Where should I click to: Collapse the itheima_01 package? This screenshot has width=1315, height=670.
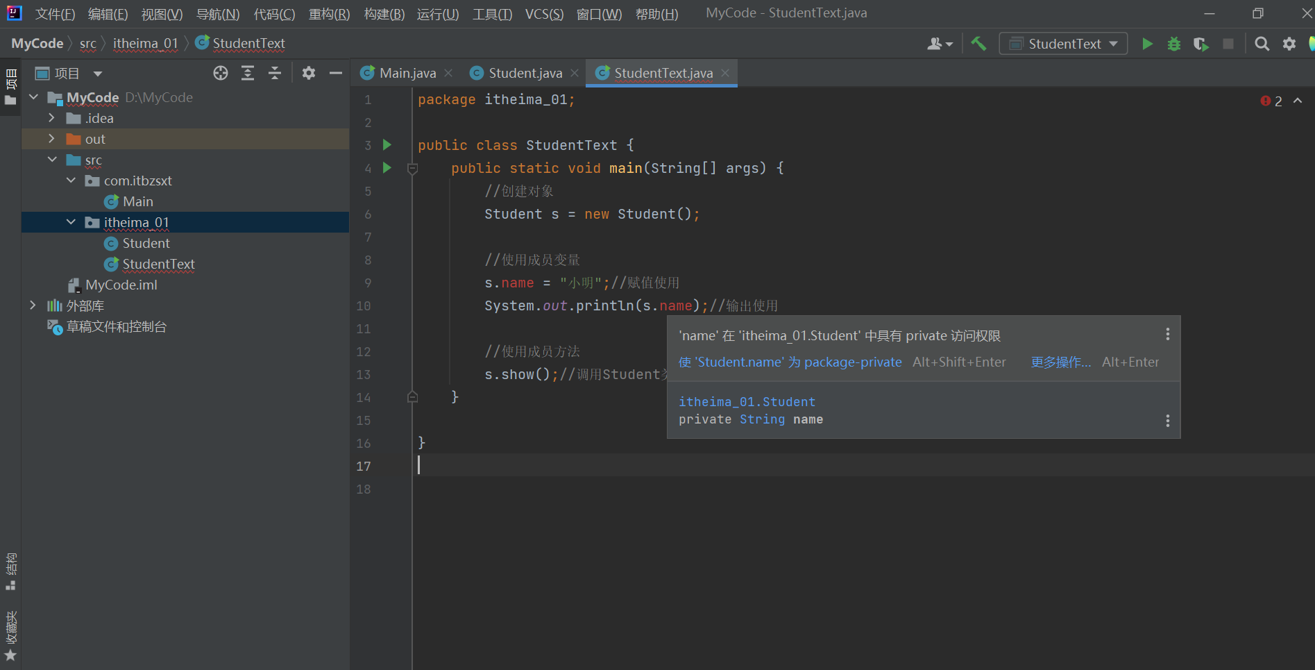pos(71,222)
